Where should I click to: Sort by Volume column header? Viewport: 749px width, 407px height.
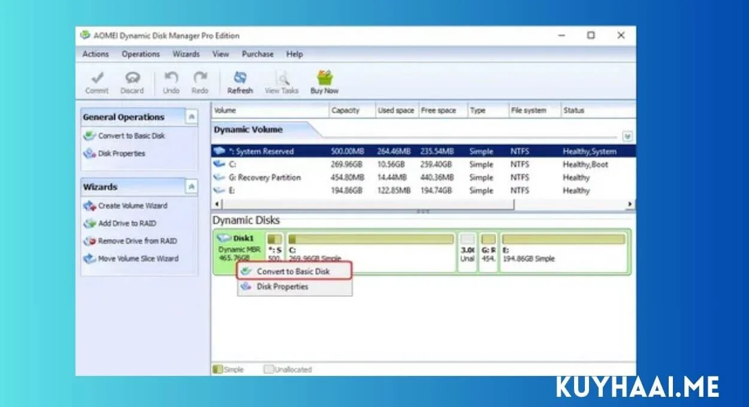click(270, 111)
